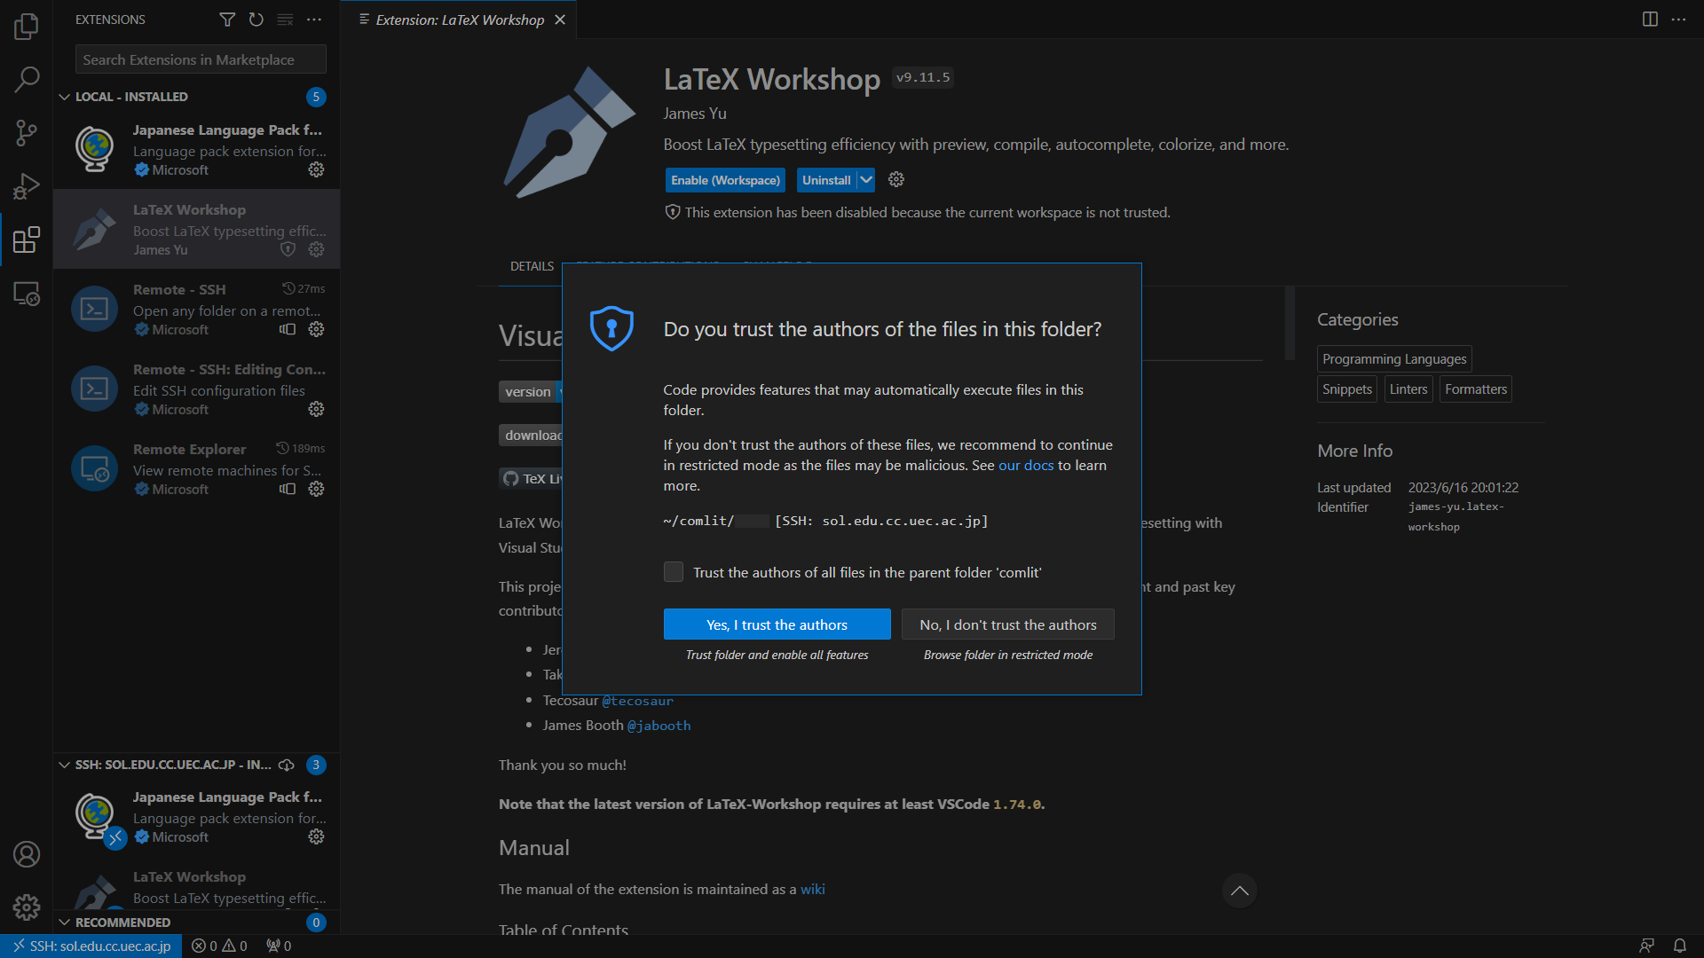Image resolution: width=1704 pixels, height=958 pixels.
Task: Click the Search Extensions in Marketplace field
Action: click(201, 59)
